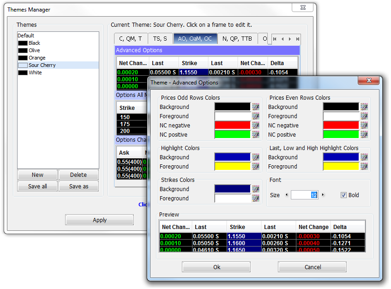Click Highlight Colors Foreground yellow swatch
The height and width of the screenshot is (289, 391).
click(x=232, y=166)
